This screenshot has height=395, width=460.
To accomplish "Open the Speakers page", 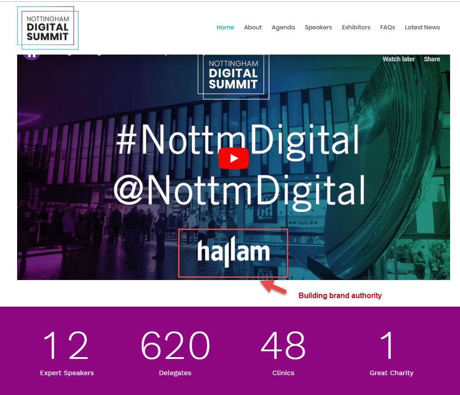I will pos(318,27).
